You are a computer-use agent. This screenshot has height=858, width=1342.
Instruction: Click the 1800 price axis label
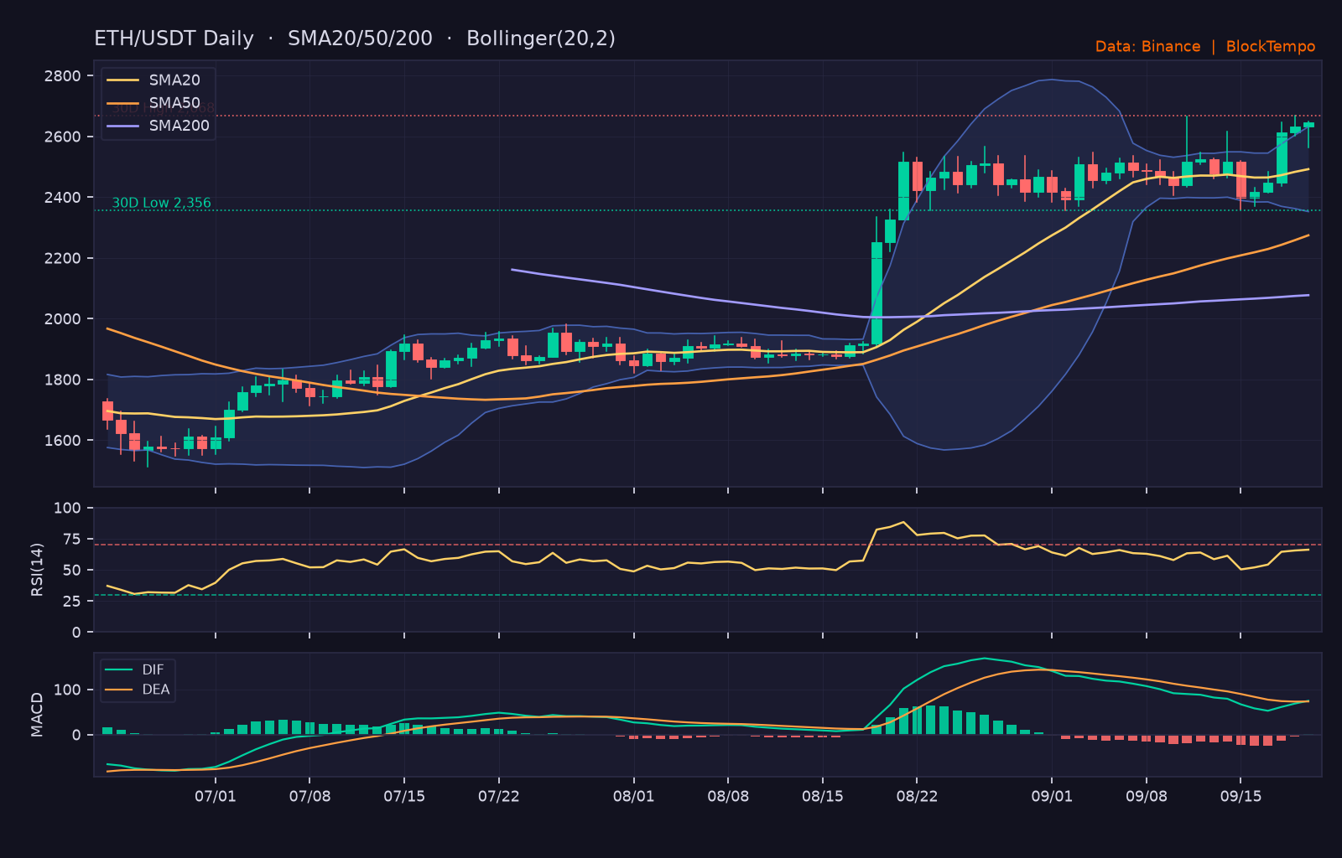point(63,380)
